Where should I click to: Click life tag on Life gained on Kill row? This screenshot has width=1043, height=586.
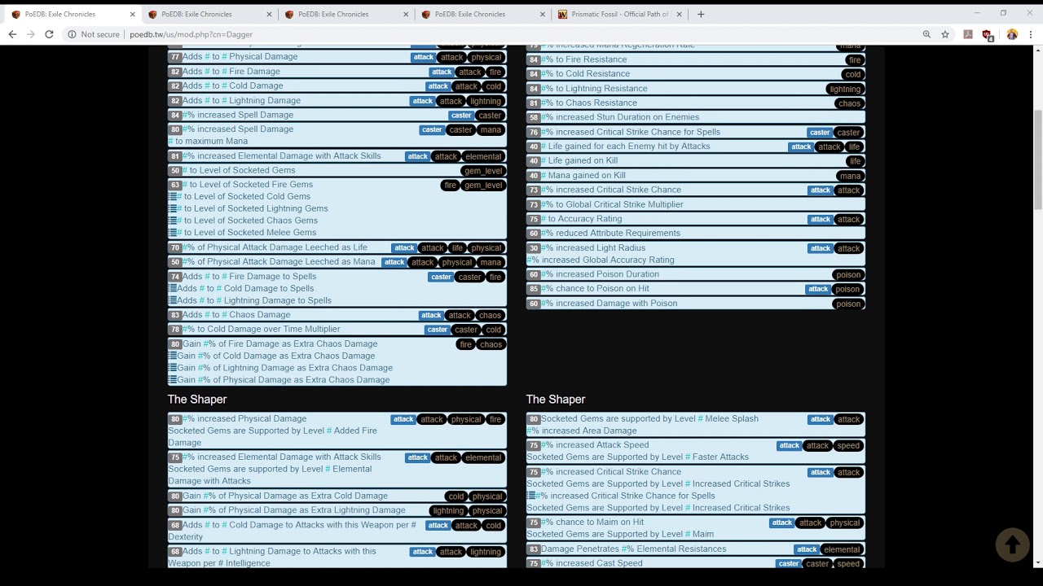854,161
